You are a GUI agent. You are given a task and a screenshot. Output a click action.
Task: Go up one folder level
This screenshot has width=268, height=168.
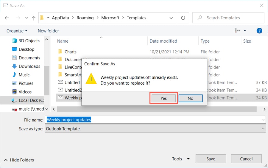(x=34, y=18)
